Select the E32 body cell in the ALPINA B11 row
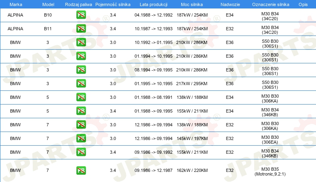This screenshot has width=316, height=182. click(x=230, y=29)
